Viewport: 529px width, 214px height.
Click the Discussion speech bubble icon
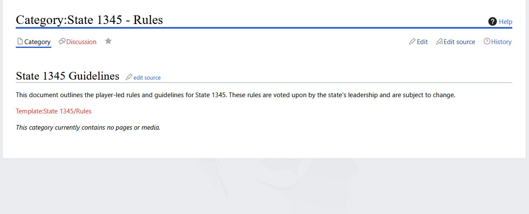(x=62, y=42)
